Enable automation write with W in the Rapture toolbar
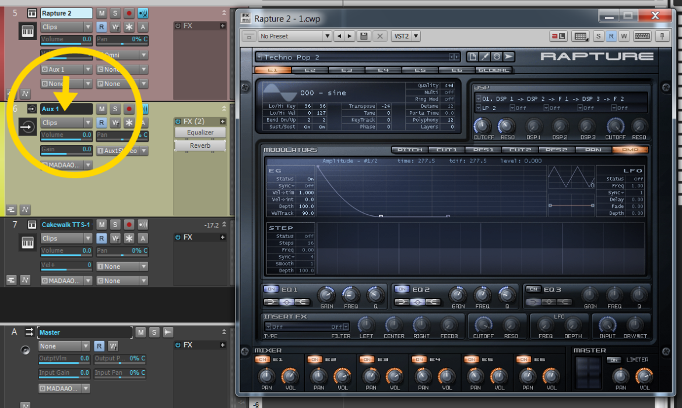The height and width of the screenshot is (408, 682). coord(624,36)
